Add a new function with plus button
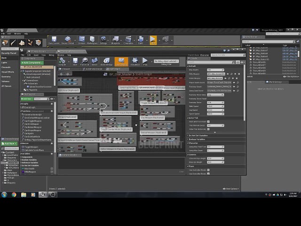Viewport: 301px width, 226px height. click(x=52, y=111)
